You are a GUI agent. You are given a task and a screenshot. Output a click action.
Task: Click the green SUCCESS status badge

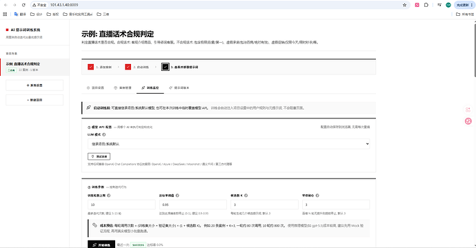(x=138, y=245)
